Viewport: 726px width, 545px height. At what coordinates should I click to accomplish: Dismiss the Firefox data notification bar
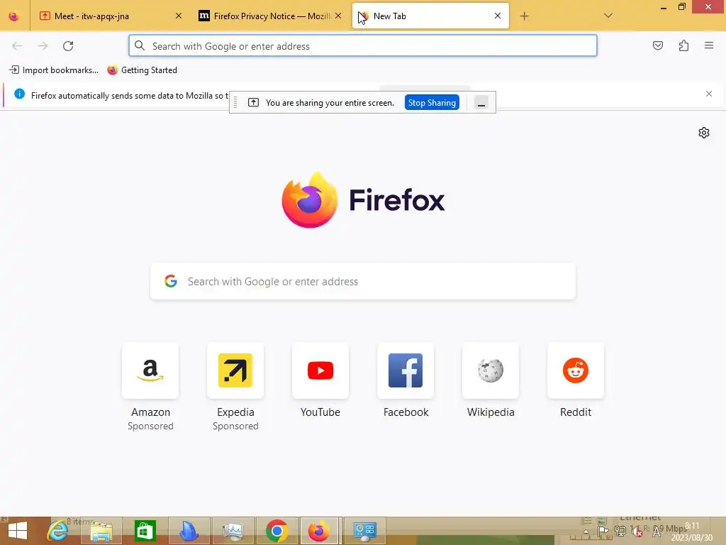pos(709,94)
